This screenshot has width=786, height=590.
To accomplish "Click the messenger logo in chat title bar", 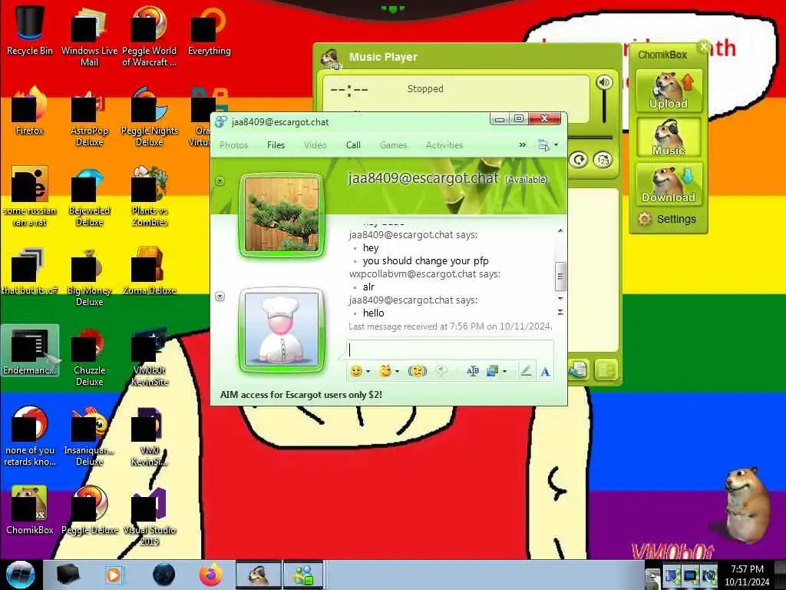I will pyautogui.click(x=220, y=122).
